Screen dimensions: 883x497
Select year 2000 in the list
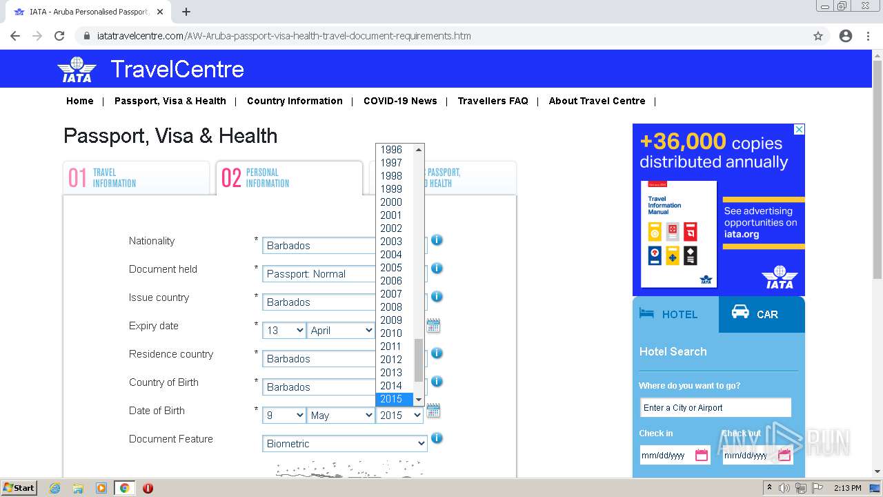(x=395, y=202)
